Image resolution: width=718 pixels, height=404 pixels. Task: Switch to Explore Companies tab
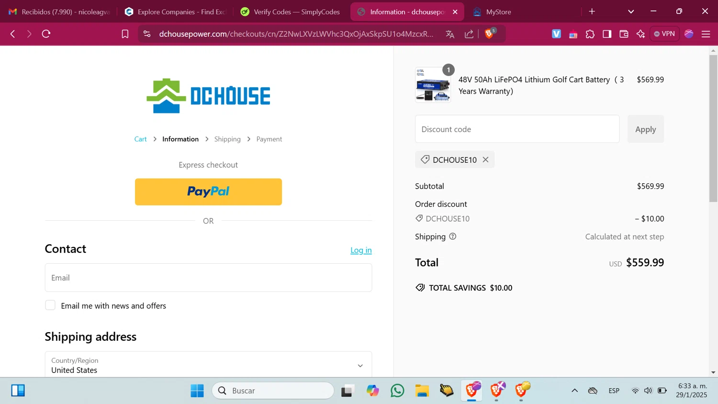[176, 11]
